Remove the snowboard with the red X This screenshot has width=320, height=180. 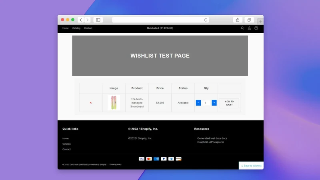click(91, 103)
